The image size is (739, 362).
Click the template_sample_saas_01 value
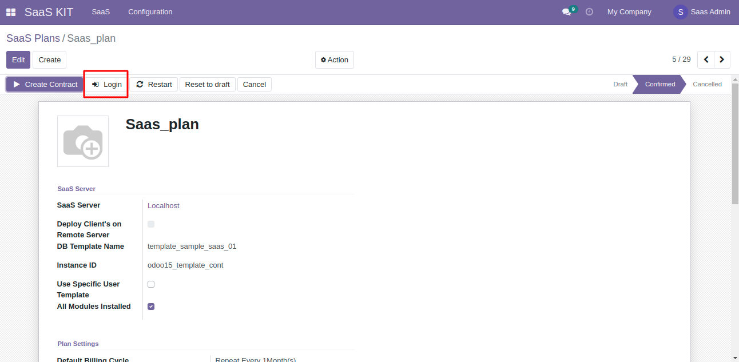point(192,246)
